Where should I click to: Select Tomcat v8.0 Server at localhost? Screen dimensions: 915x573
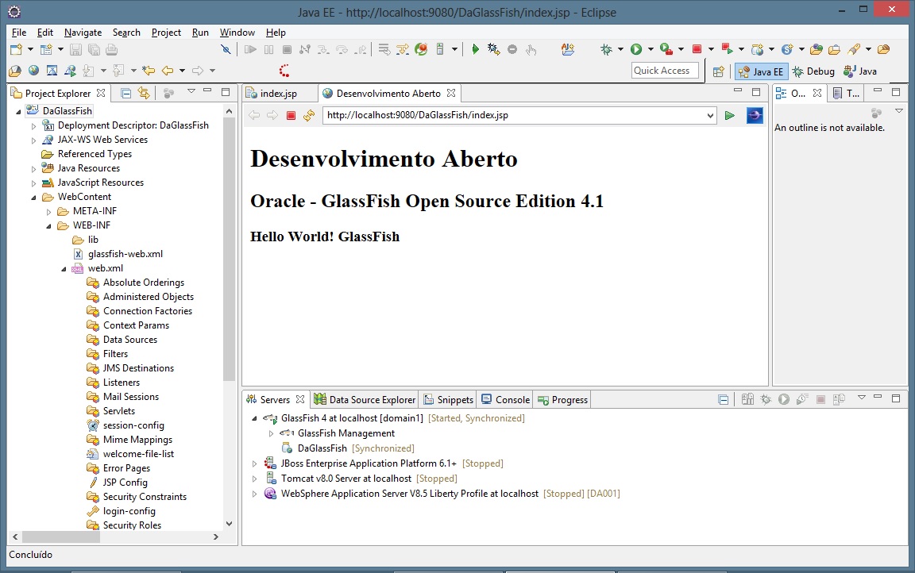click(346, 479)
